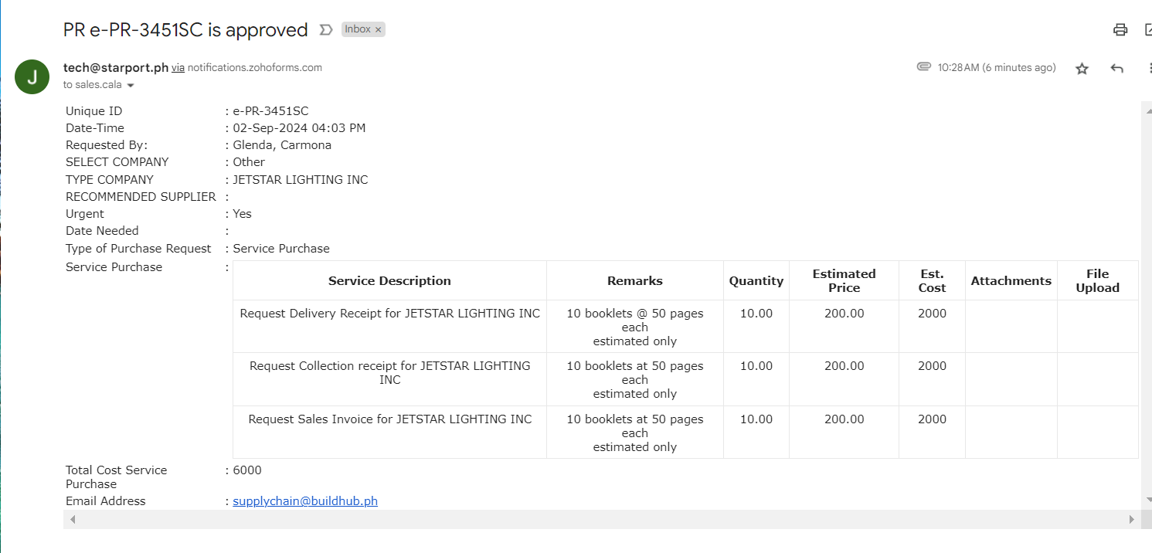Click the horizontal scrollbar right arrow

(1133, 520)
